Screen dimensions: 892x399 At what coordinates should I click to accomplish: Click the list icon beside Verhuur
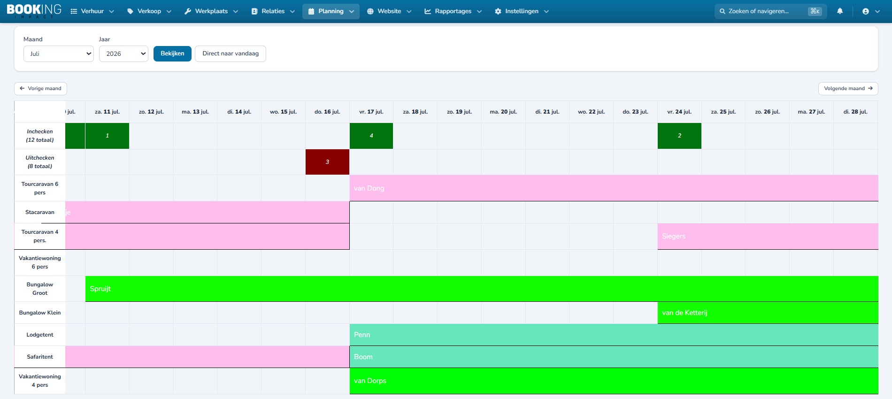74,11
